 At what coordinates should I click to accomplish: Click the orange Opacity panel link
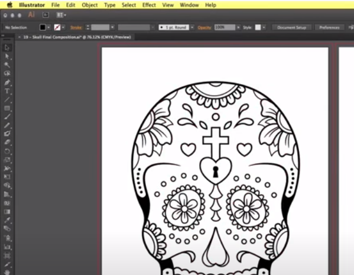(x=204, y=28)
